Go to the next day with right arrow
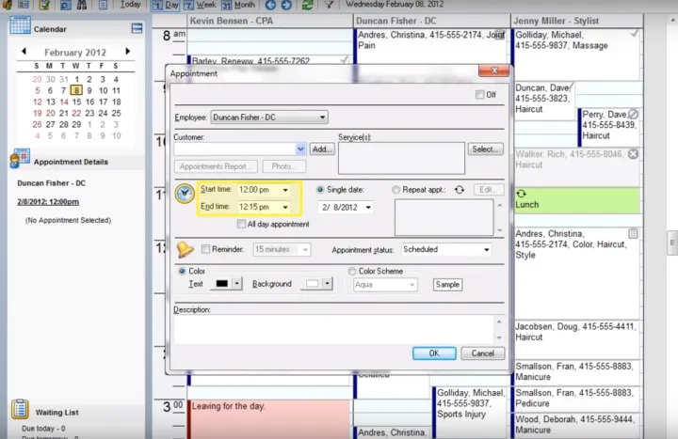Viewport: 678px width, 439px height. (285, 5)
